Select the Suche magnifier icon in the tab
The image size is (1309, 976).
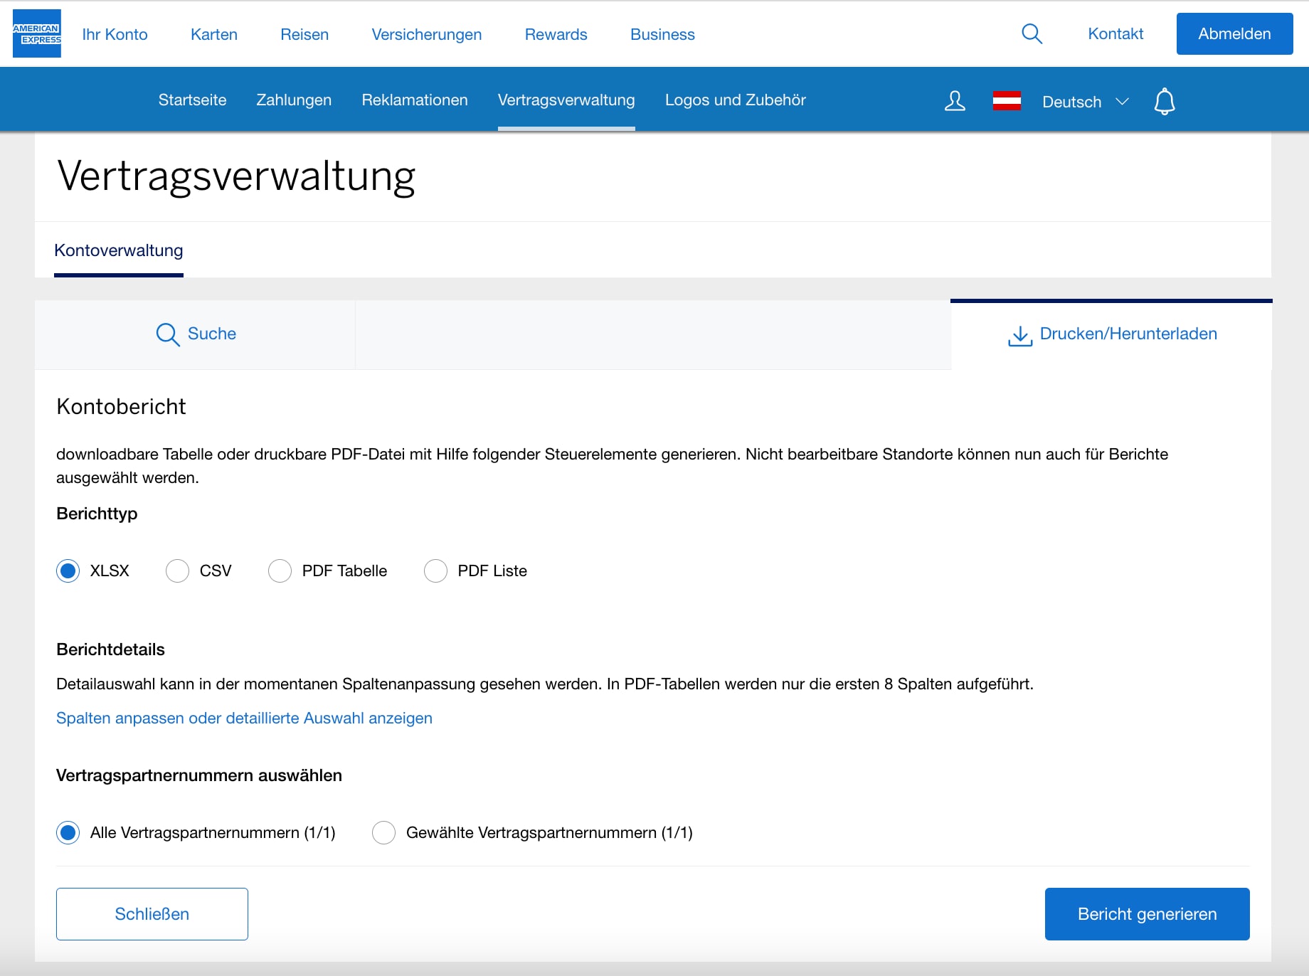tap(166, 334)
